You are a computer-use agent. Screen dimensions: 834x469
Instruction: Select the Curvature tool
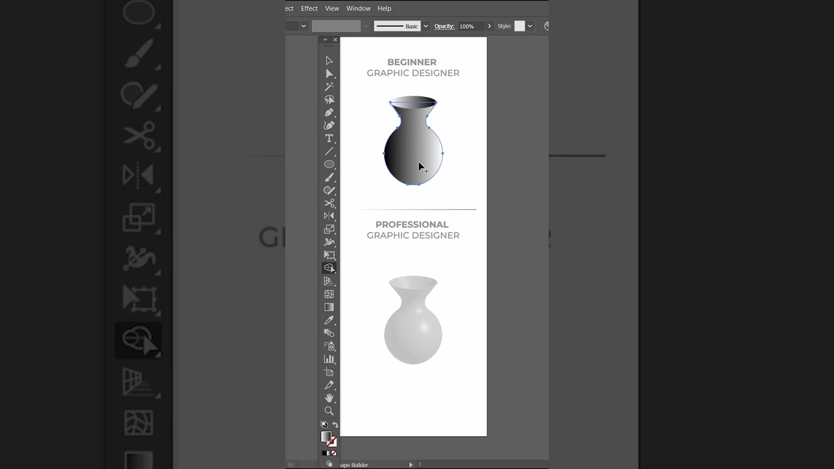(x=329, y=126)
